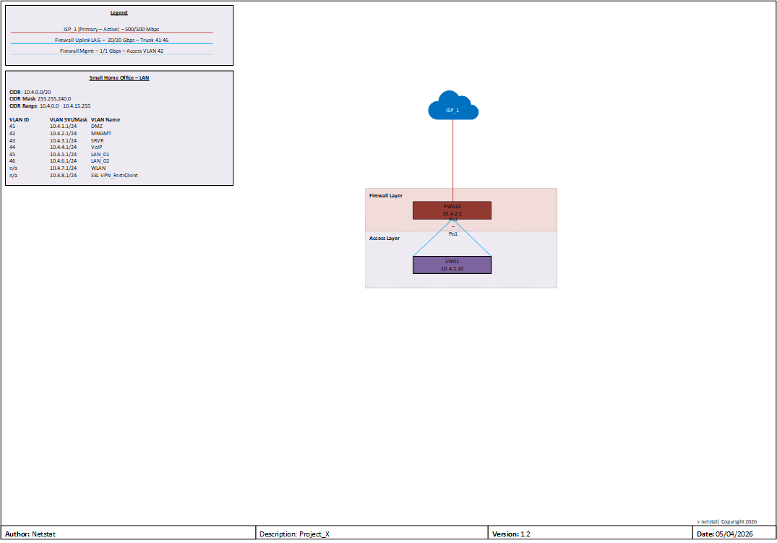Click the "Version: 1.2" footer cell
777x543 pixels.
(x=591, y=534)
